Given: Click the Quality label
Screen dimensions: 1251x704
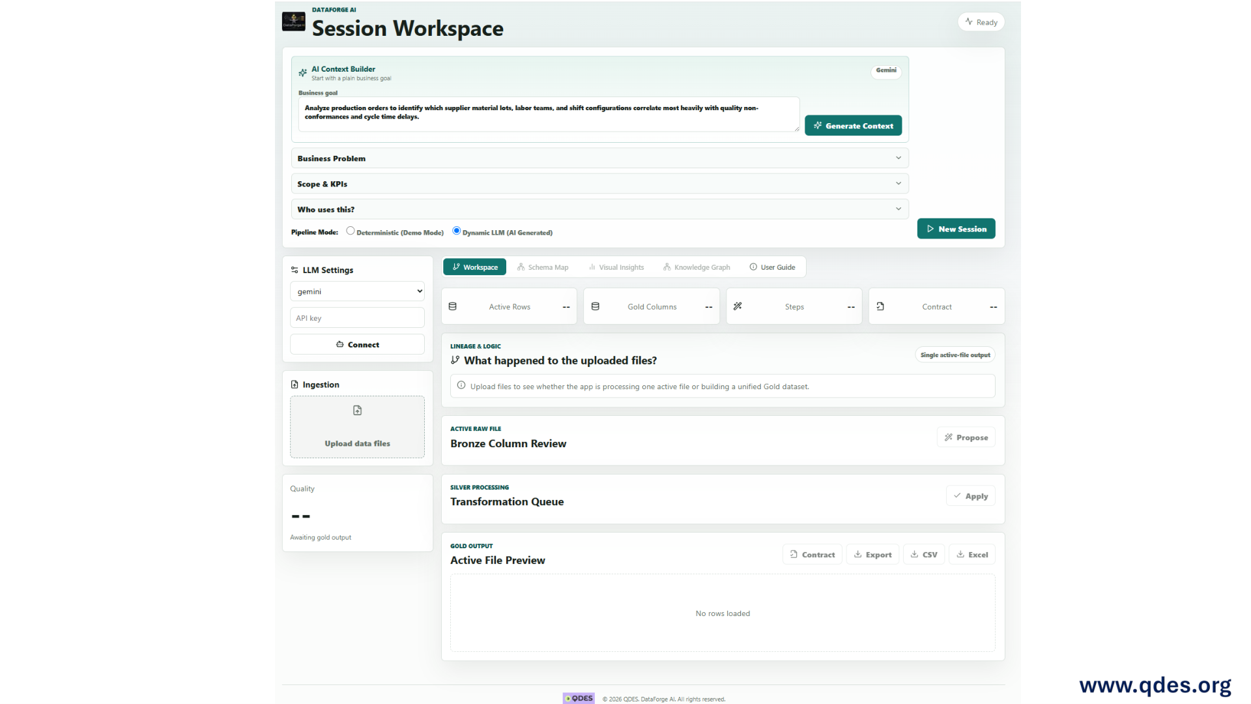Looking at the screenshot, I should 302,489.
